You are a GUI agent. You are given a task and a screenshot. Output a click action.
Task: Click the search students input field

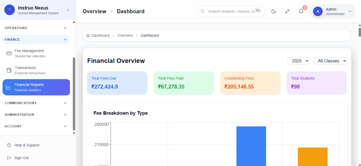click(231, 11)
